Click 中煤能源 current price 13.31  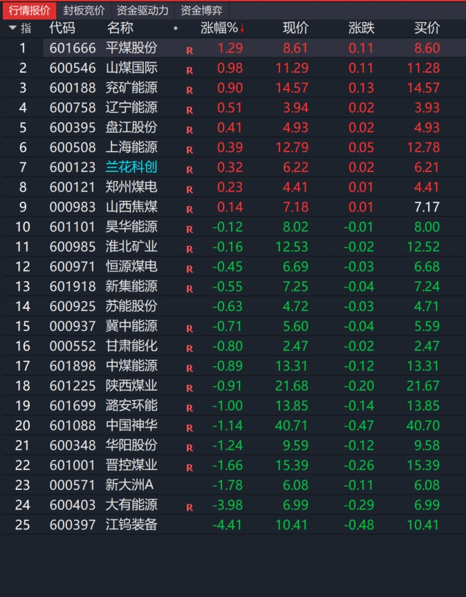pos(292,366)
